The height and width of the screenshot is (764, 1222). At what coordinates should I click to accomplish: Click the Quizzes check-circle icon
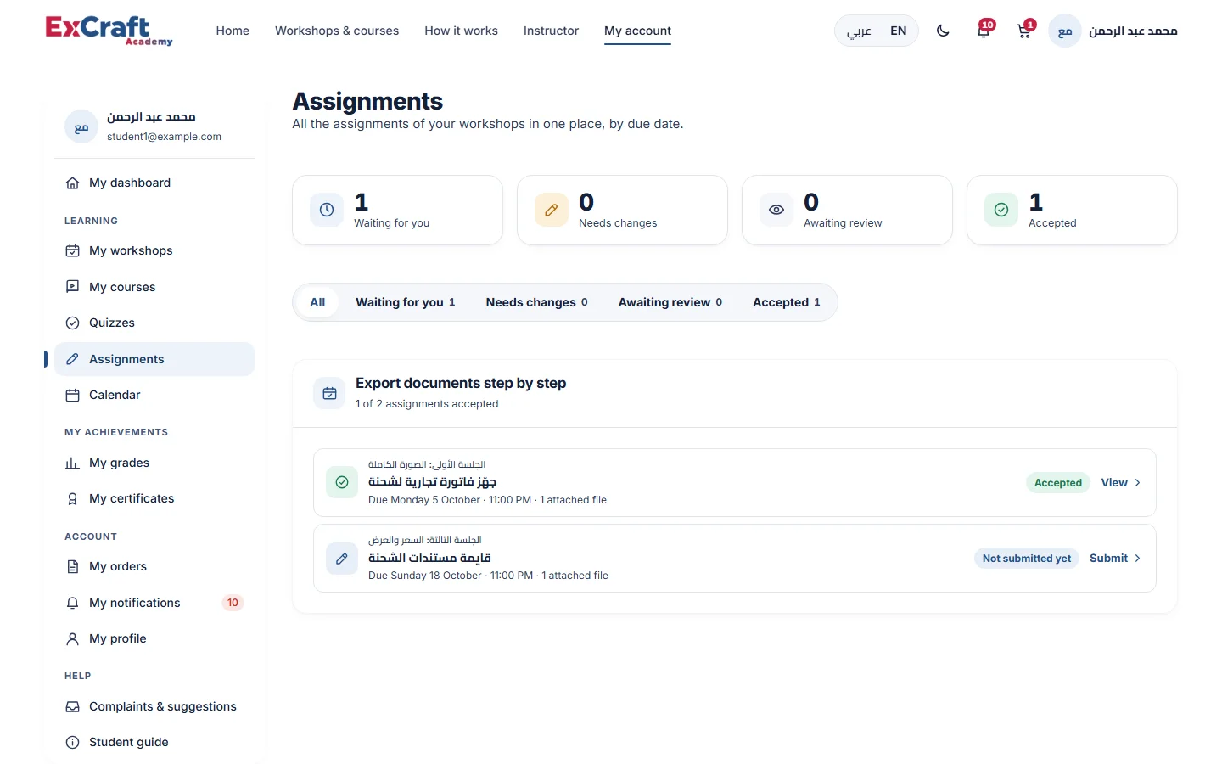point(73,323)
